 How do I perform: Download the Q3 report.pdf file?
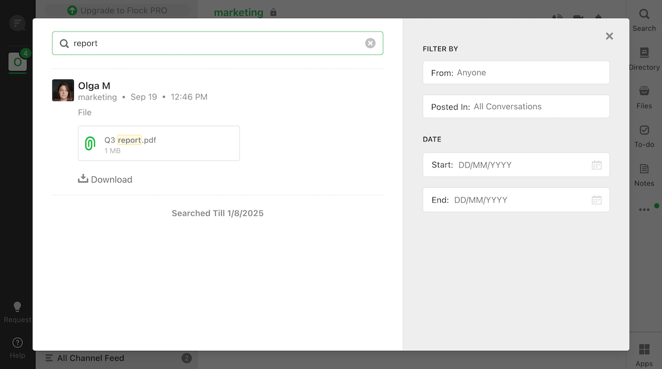tap(105, 179)
